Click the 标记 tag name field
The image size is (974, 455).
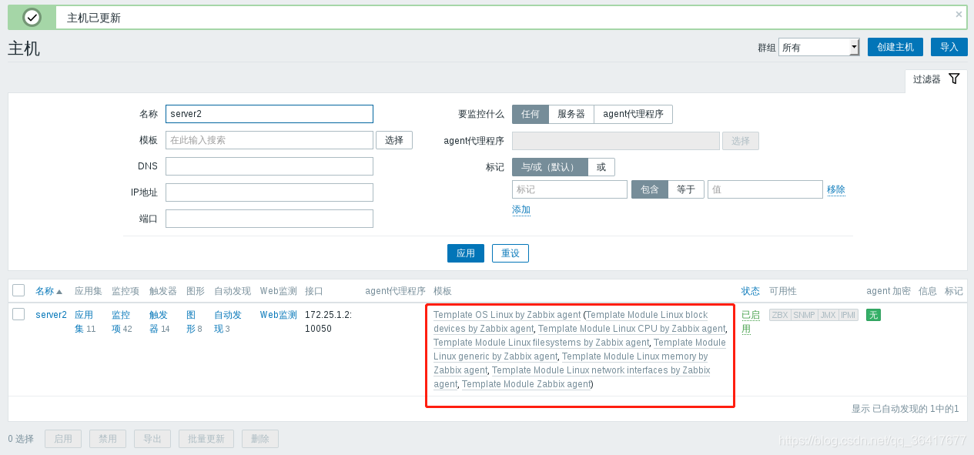pyautogui.click(x=570, y=189)
